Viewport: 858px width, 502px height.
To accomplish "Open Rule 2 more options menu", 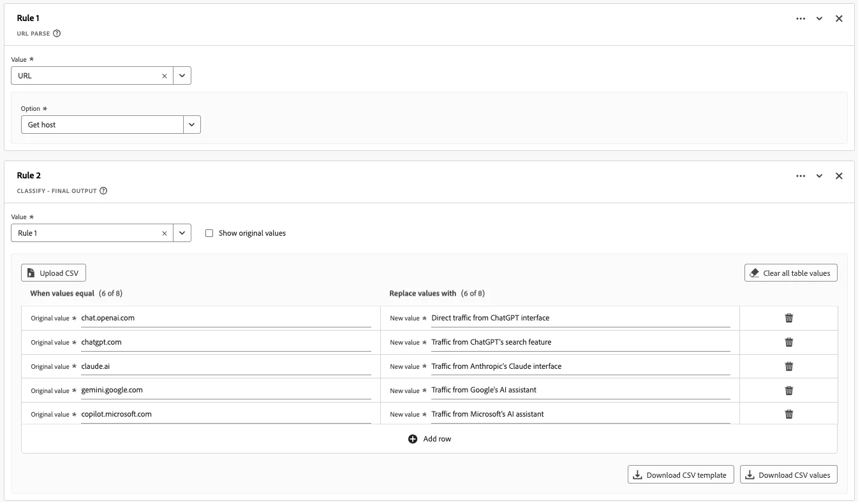I will (x=801, y=176).
